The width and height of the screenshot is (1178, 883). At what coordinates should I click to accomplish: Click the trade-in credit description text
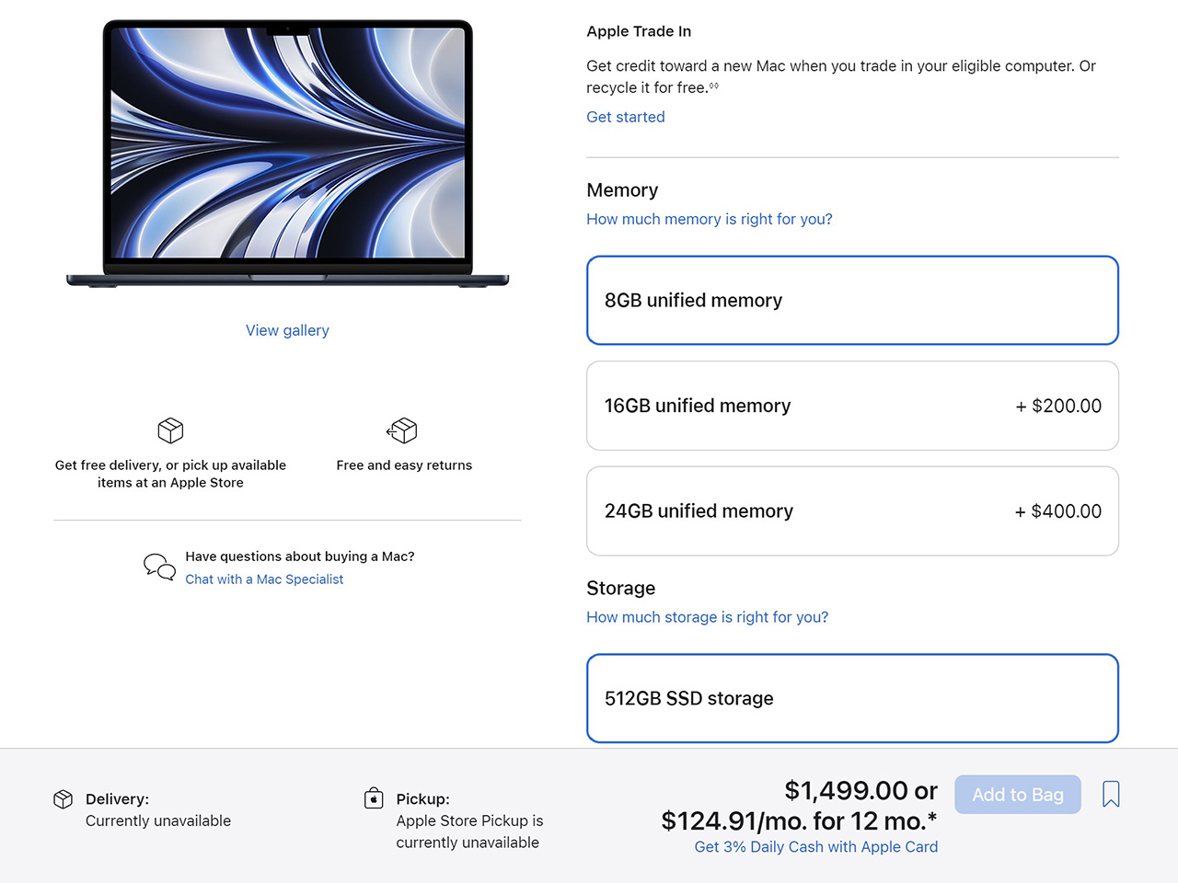coord(841,76)
